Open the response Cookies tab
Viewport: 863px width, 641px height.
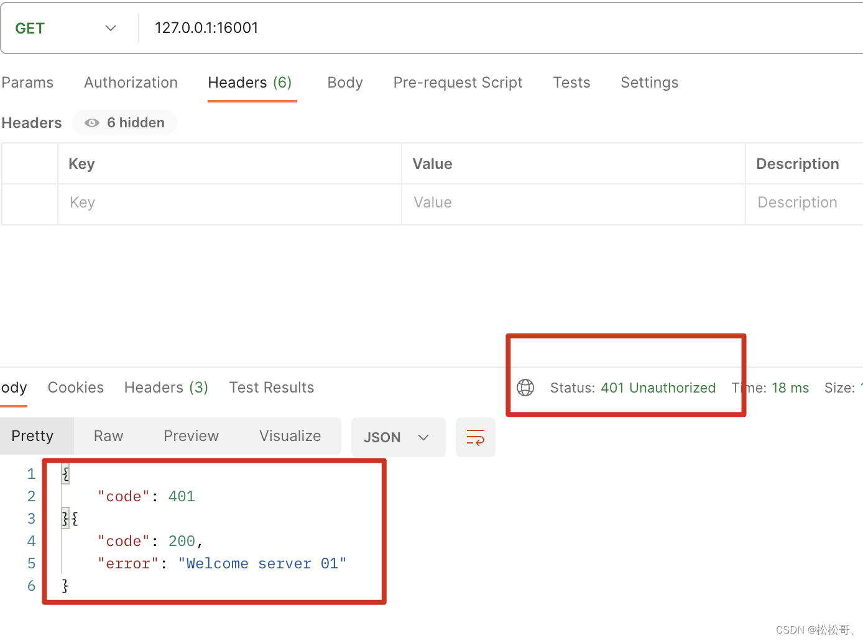pyautogui.click(x=76, y=388)
